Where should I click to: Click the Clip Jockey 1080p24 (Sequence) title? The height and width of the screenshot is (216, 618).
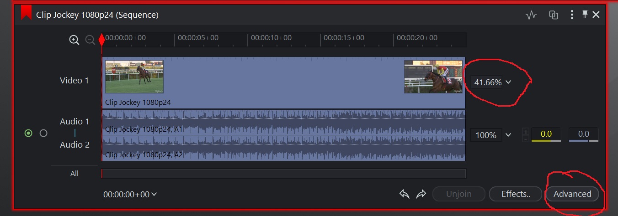click(97, 15)
